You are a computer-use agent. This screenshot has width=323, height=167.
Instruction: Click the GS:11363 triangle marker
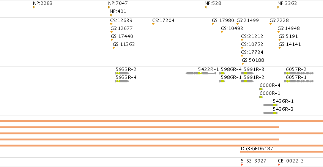pos(114,48)
